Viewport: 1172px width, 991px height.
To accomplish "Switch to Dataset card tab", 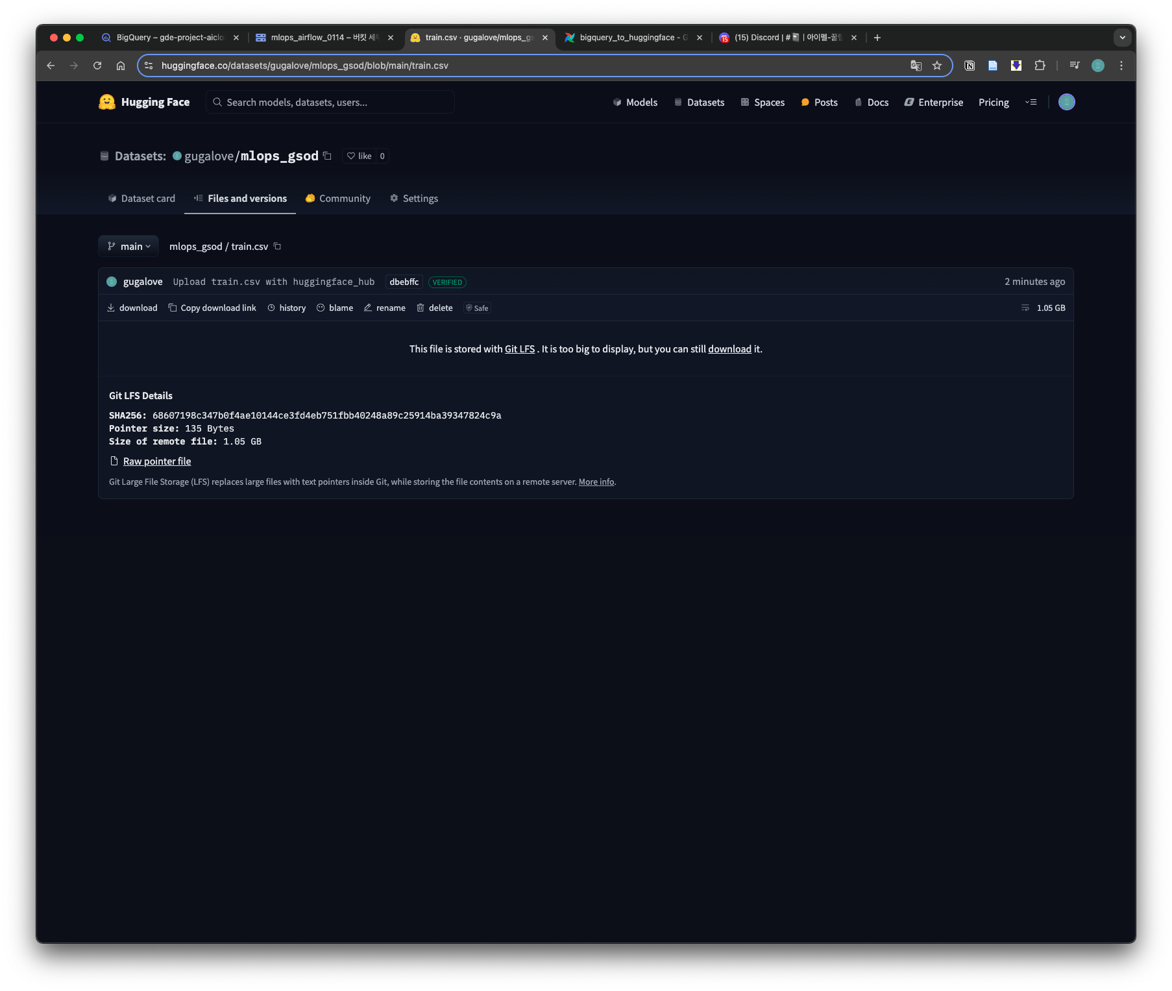I will (x=141, y=199).
